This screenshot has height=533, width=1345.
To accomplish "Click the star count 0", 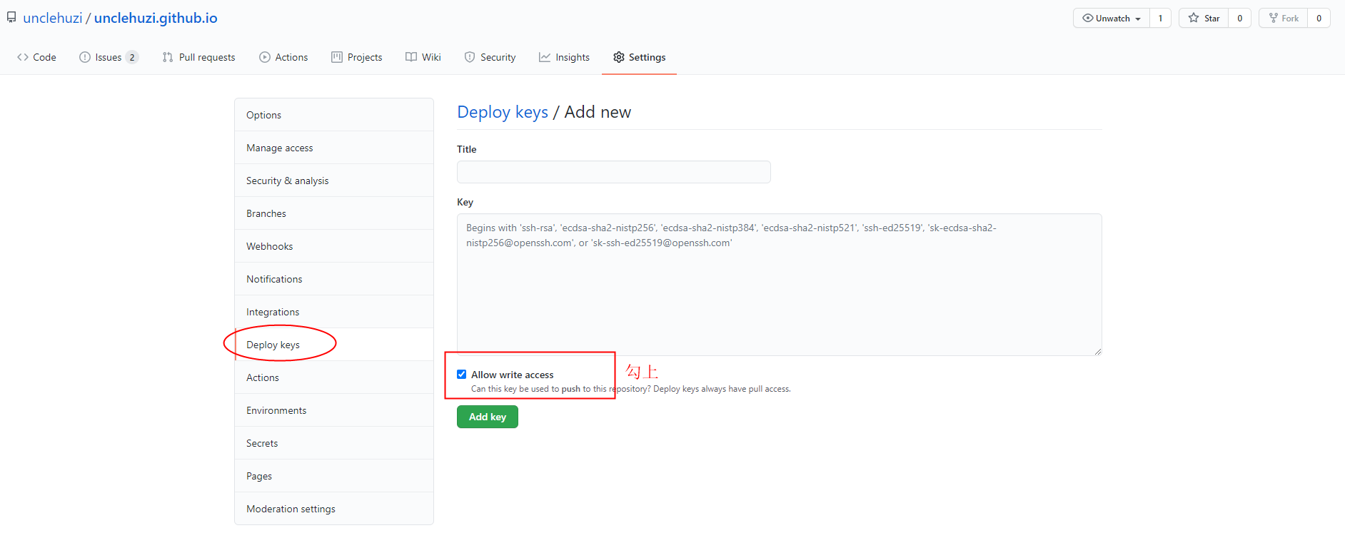I will point(1240,19).
